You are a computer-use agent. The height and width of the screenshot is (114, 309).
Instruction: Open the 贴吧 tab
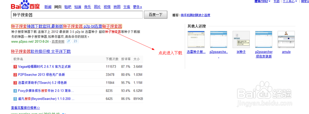pyautogui.click(x=68, y=7)
